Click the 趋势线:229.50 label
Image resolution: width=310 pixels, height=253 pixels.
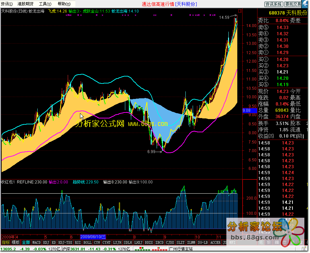point(86,182)
